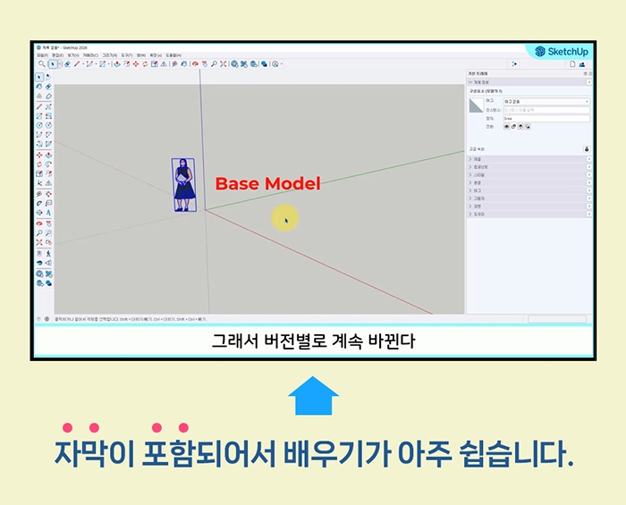Screen dimensions: 626x505
Task: Close the 재질 panel with its X
Action: coord(588,159)
